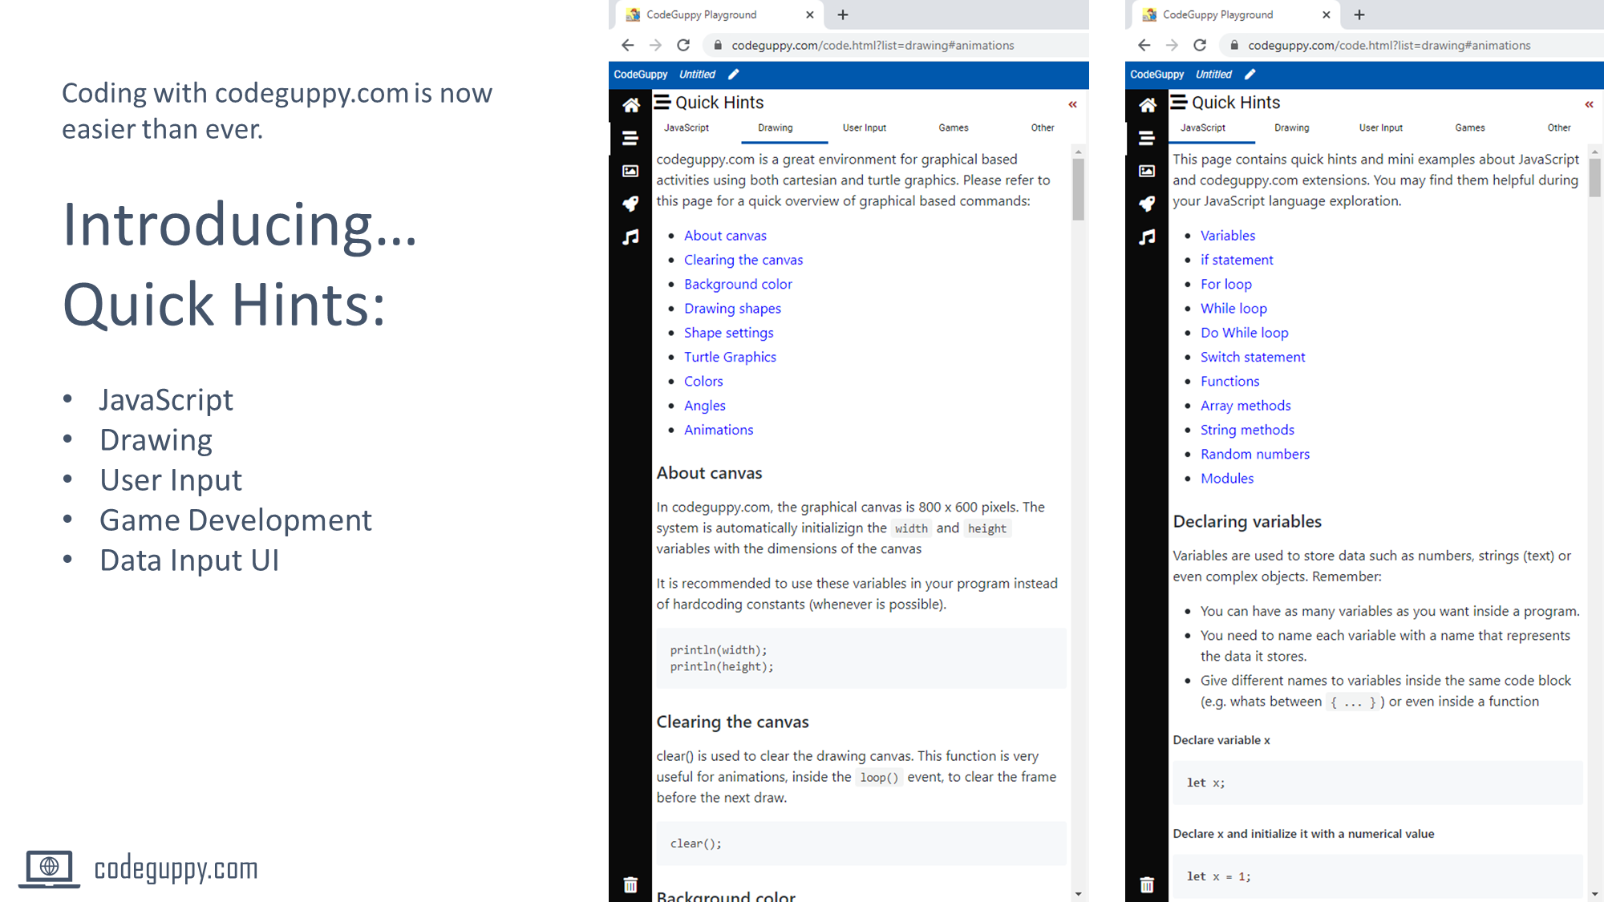Collapse the left Quick Hints panel
The image size is (1604, 902).
[1072, 104]
